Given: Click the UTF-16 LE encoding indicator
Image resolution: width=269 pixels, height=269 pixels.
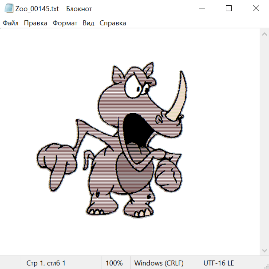Looking at the screenshot, I should (x=218, y=263).
